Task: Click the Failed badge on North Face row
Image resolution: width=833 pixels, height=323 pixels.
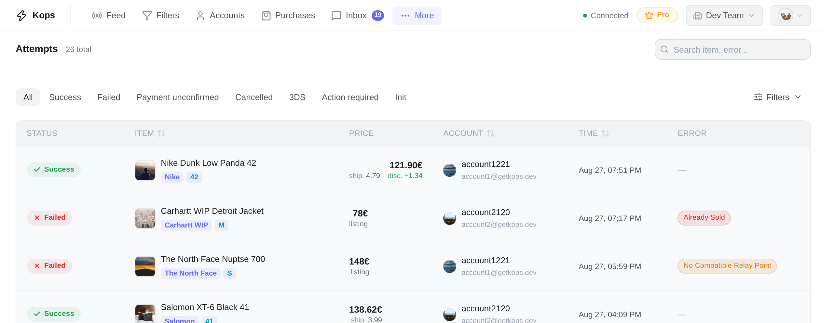Action: click(x=49, y=266)
